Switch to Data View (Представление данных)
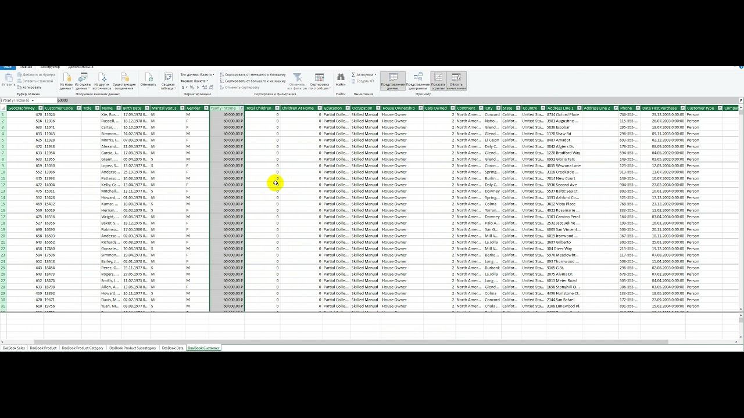Screen dimensions: 744x418 393,82
